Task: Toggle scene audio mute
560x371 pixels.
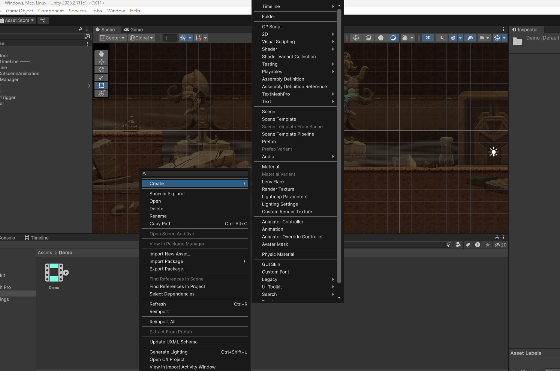Action: [x=442, y=38]
